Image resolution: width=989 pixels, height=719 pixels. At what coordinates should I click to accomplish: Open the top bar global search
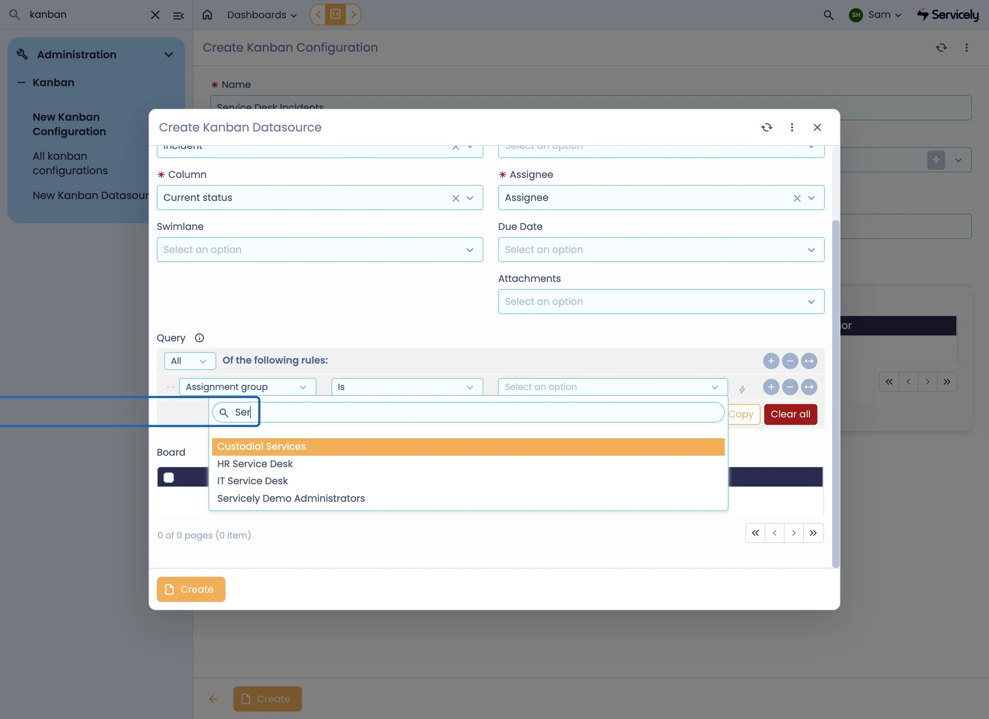pos(828,15)
